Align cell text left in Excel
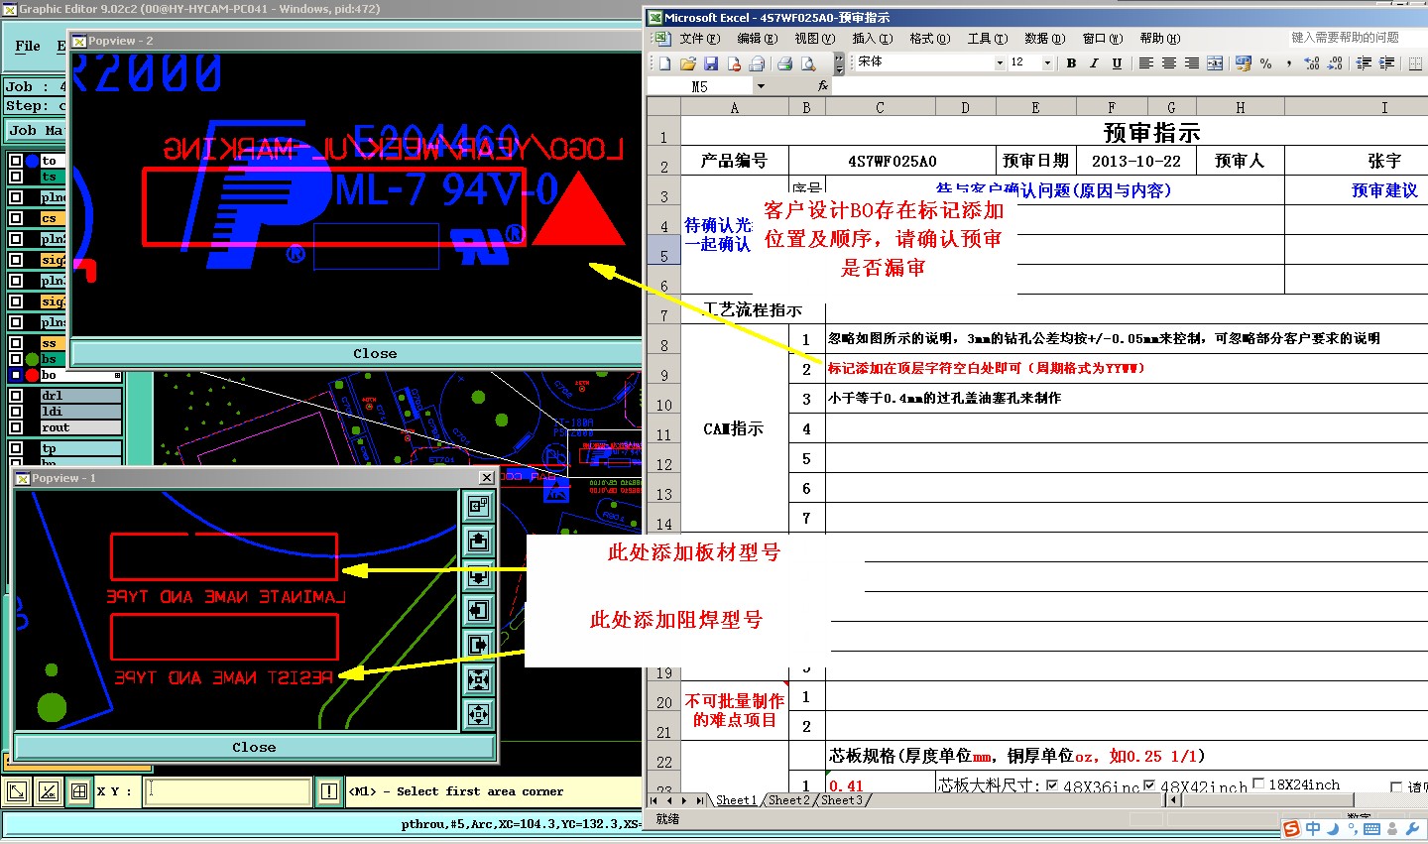 pyautogui.click(x=1145, y=63)
